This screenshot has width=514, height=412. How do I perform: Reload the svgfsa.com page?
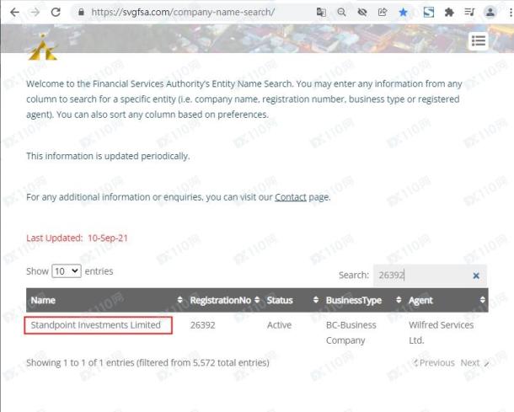[56, 13]
